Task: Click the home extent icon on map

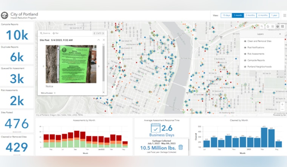Action: (x=268, y=26)
